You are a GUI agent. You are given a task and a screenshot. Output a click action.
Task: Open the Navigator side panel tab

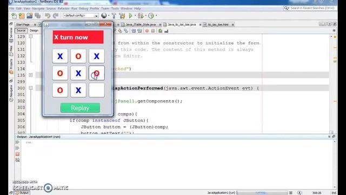click(x=11, y=90)
